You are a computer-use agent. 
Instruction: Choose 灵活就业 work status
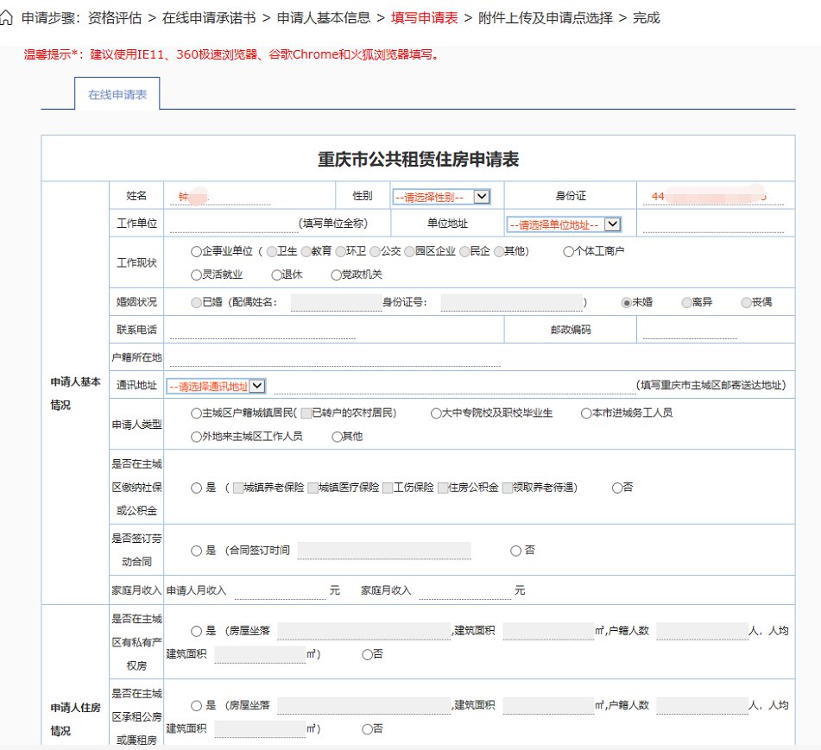click(x=196, y=275)
